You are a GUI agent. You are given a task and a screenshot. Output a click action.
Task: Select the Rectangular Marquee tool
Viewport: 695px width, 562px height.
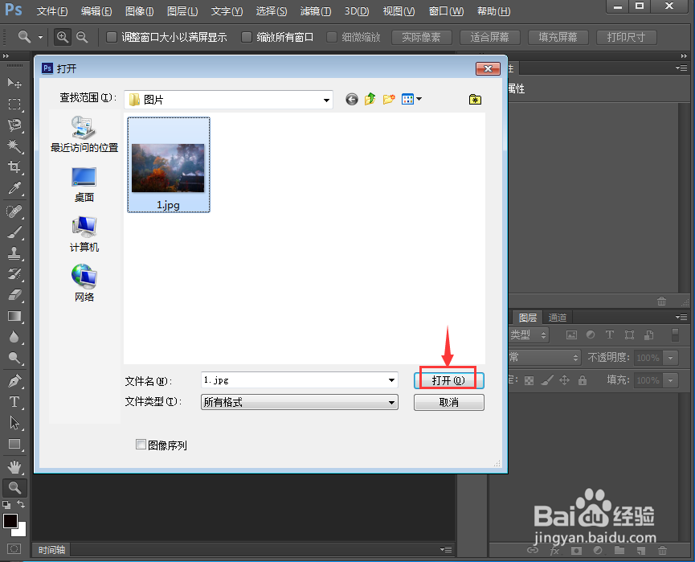14,105
